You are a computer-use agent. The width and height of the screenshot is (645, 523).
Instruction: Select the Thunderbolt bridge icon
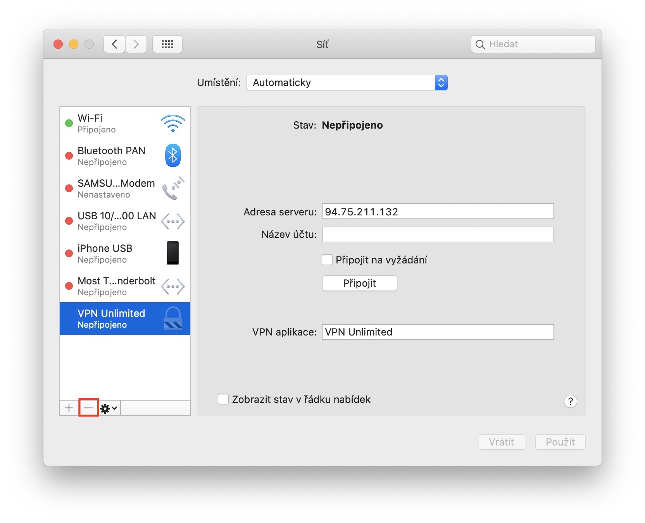tap(173, 287)
